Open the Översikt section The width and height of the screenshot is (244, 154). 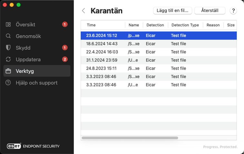click(37, 24)
